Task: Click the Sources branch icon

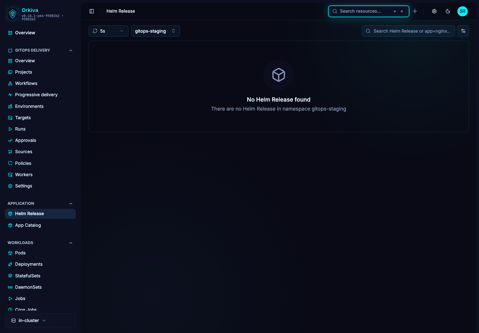Action: pyautogui.click(x=10, y=152)
